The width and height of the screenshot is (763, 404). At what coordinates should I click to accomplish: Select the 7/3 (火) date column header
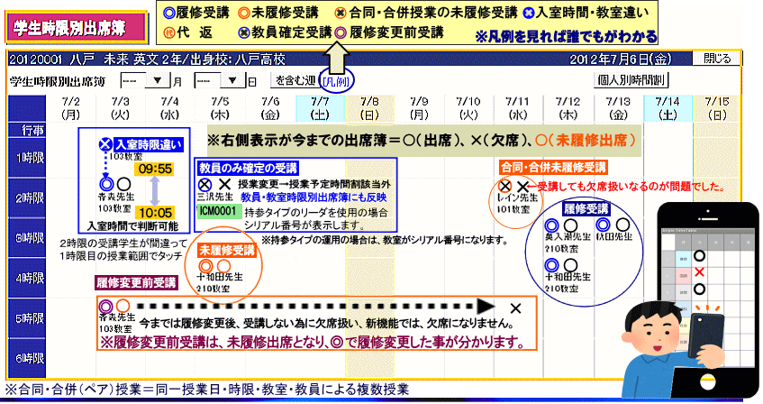(x=120, y=108)
